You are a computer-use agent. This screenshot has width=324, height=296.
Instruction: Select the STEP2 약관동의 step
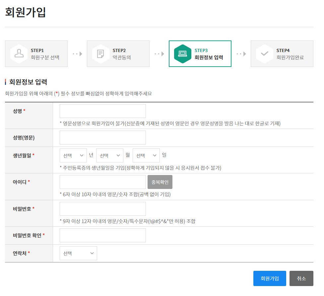pyautogui.click(x=118, y=54)
